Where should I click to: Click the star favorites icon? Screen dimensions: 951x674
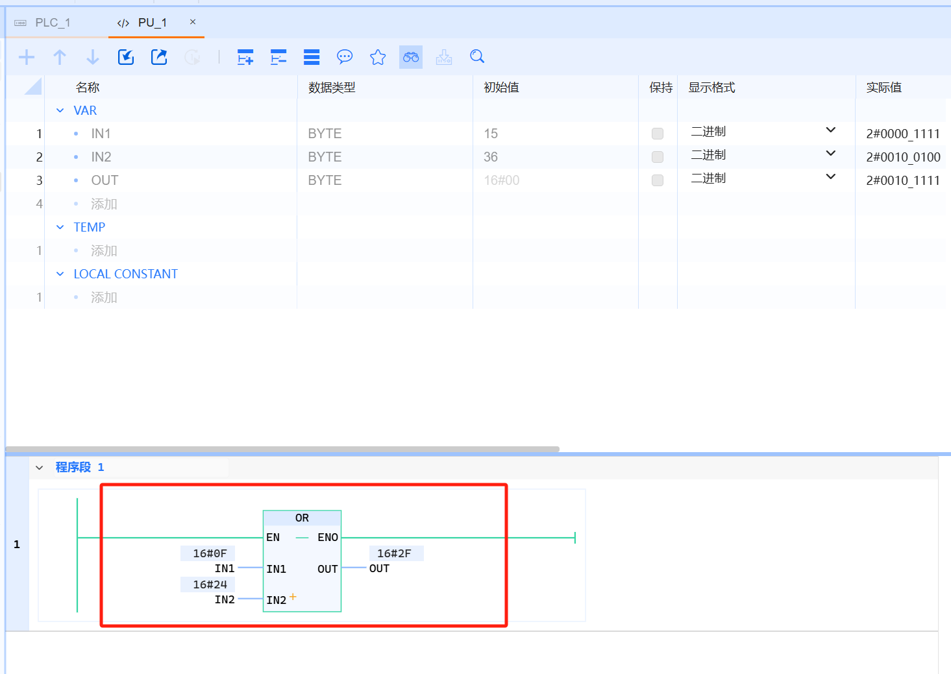point(378,57)
